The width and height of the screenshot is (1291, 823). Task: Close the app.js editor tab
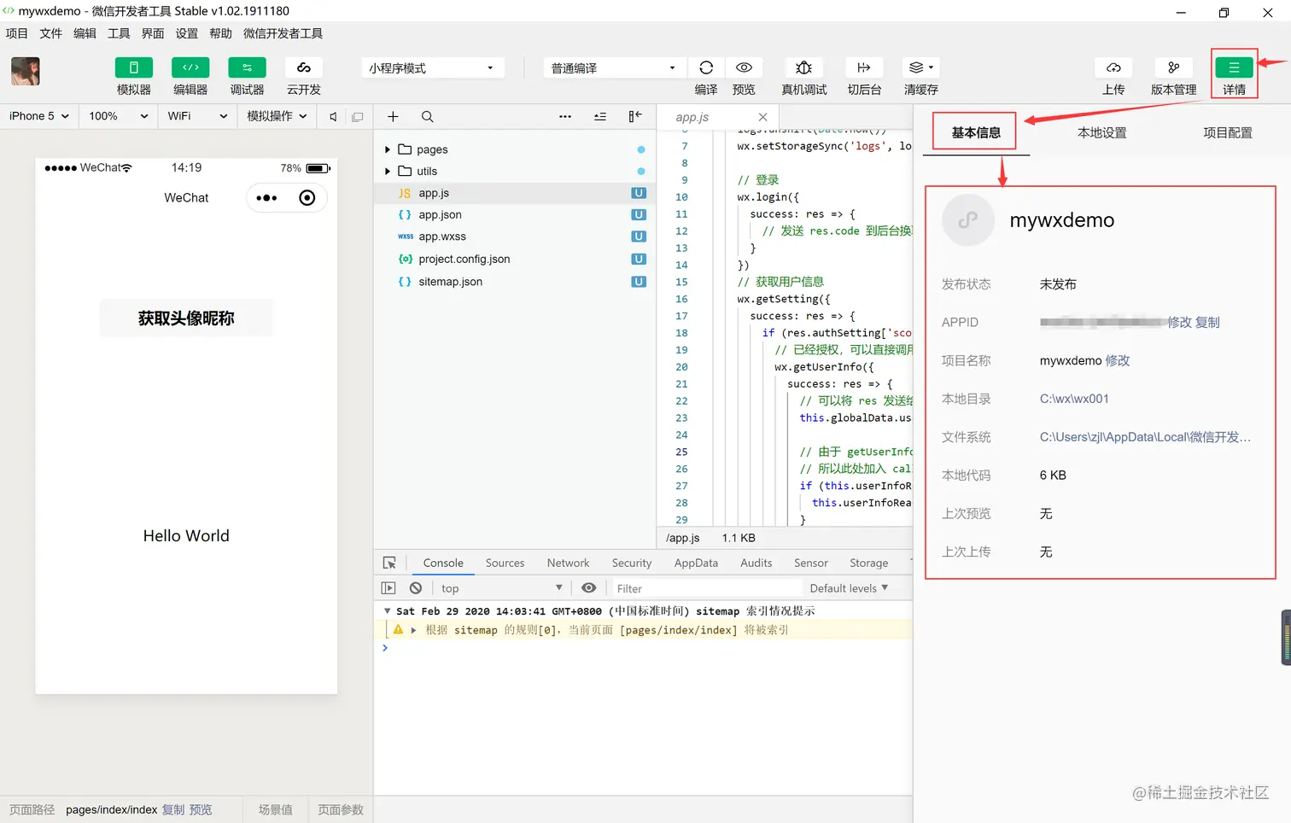(762, 117)
